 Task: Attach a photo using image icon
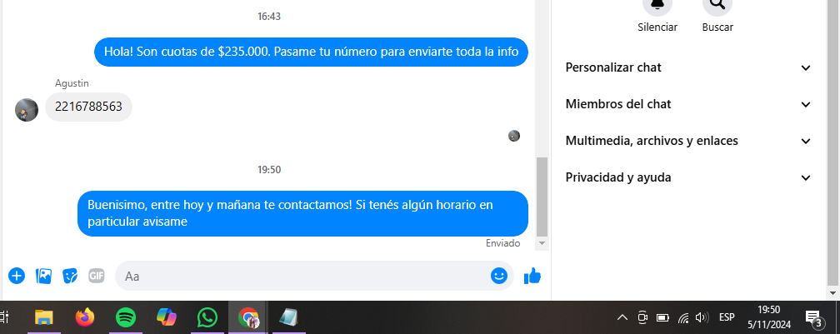pos(43,277)
